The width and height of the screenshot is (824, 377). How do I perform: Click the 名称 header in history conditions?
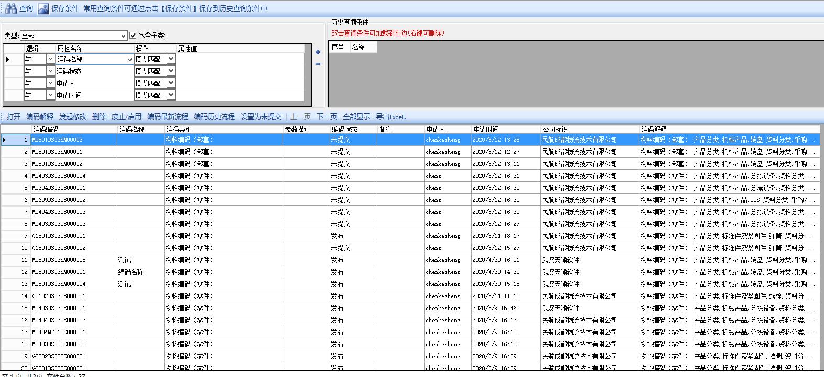(x=363, y=47)
